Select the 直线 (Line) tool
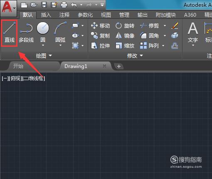 10,33
